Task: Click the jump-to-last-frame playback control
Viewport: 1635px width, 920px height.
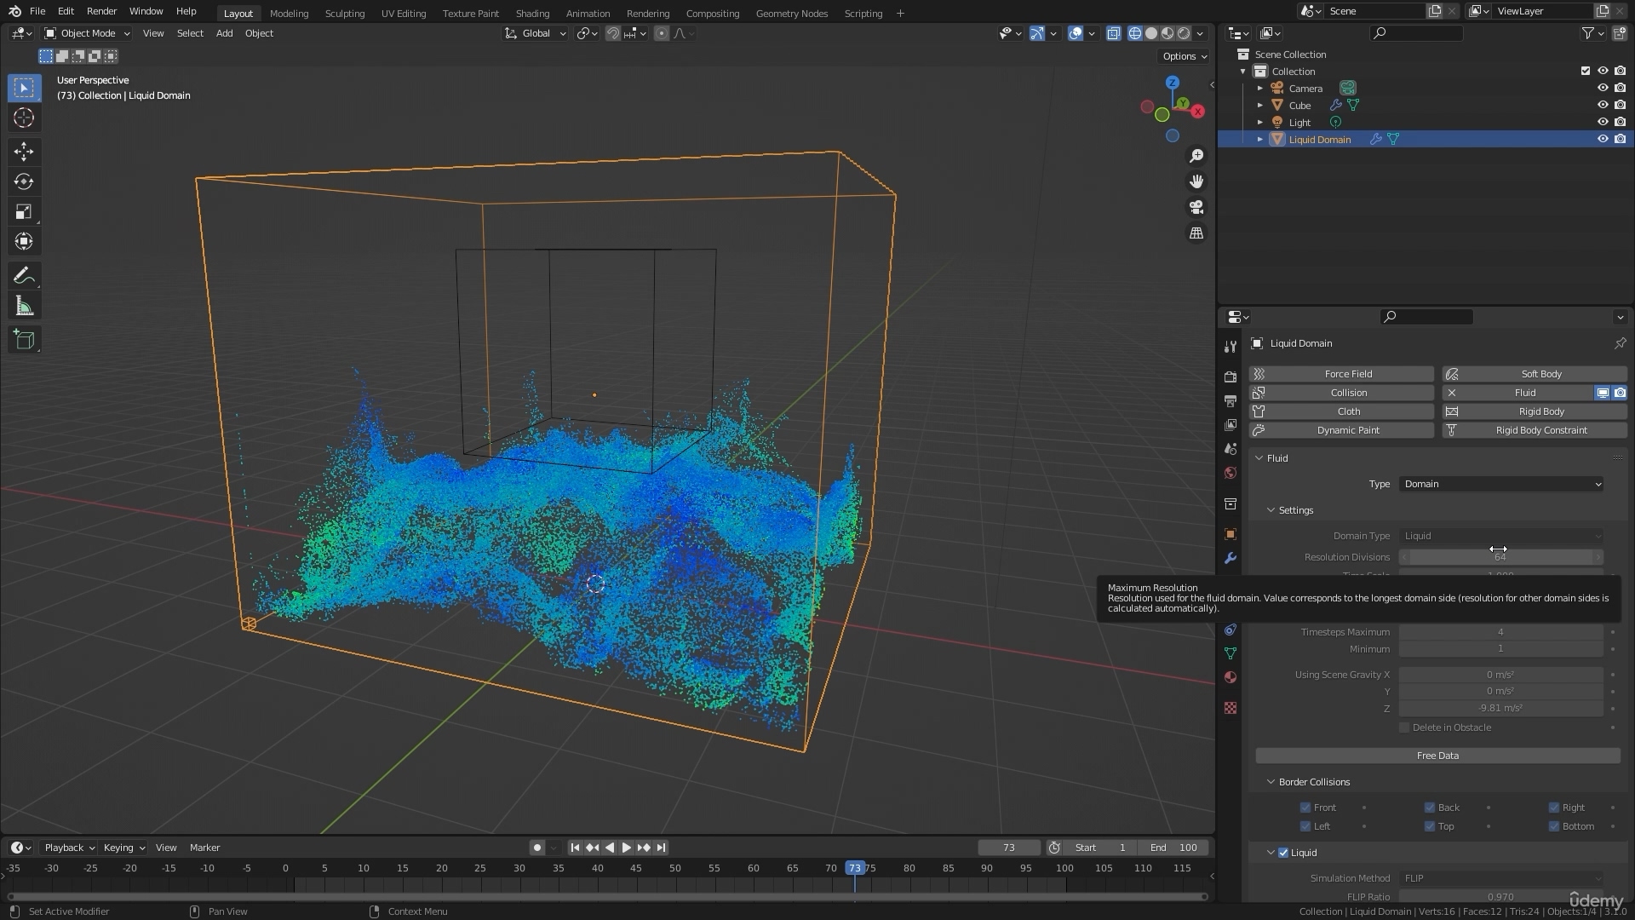Action: click(x=660, y=848)
